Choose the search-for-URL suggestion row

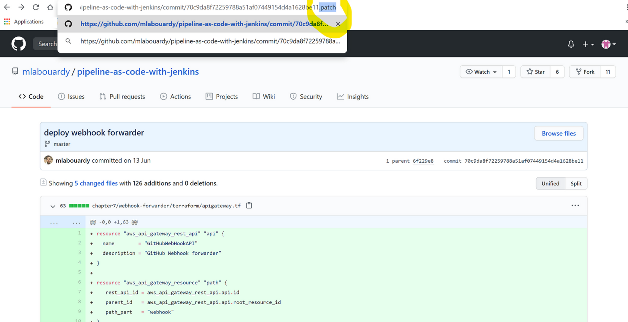click(202, 41)
